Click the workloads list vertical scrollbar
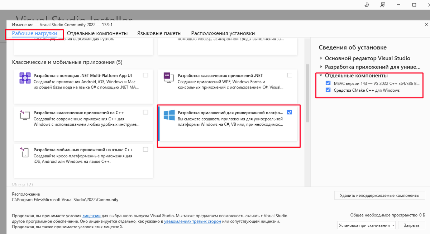 [307, 94]
